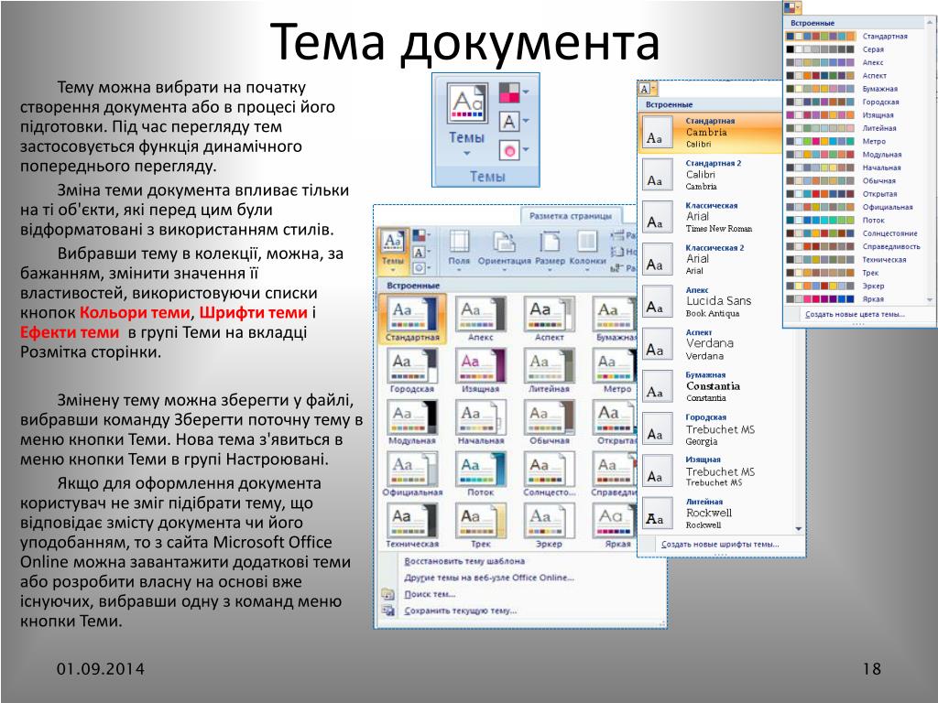The height and width of the screenshot is (703, 938).
Task: Expand the arrow under the large Темы label
Action: 466,153
